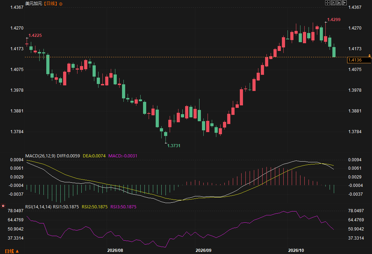
Task: Click the 美元加元 chart title
Action: 34,4
